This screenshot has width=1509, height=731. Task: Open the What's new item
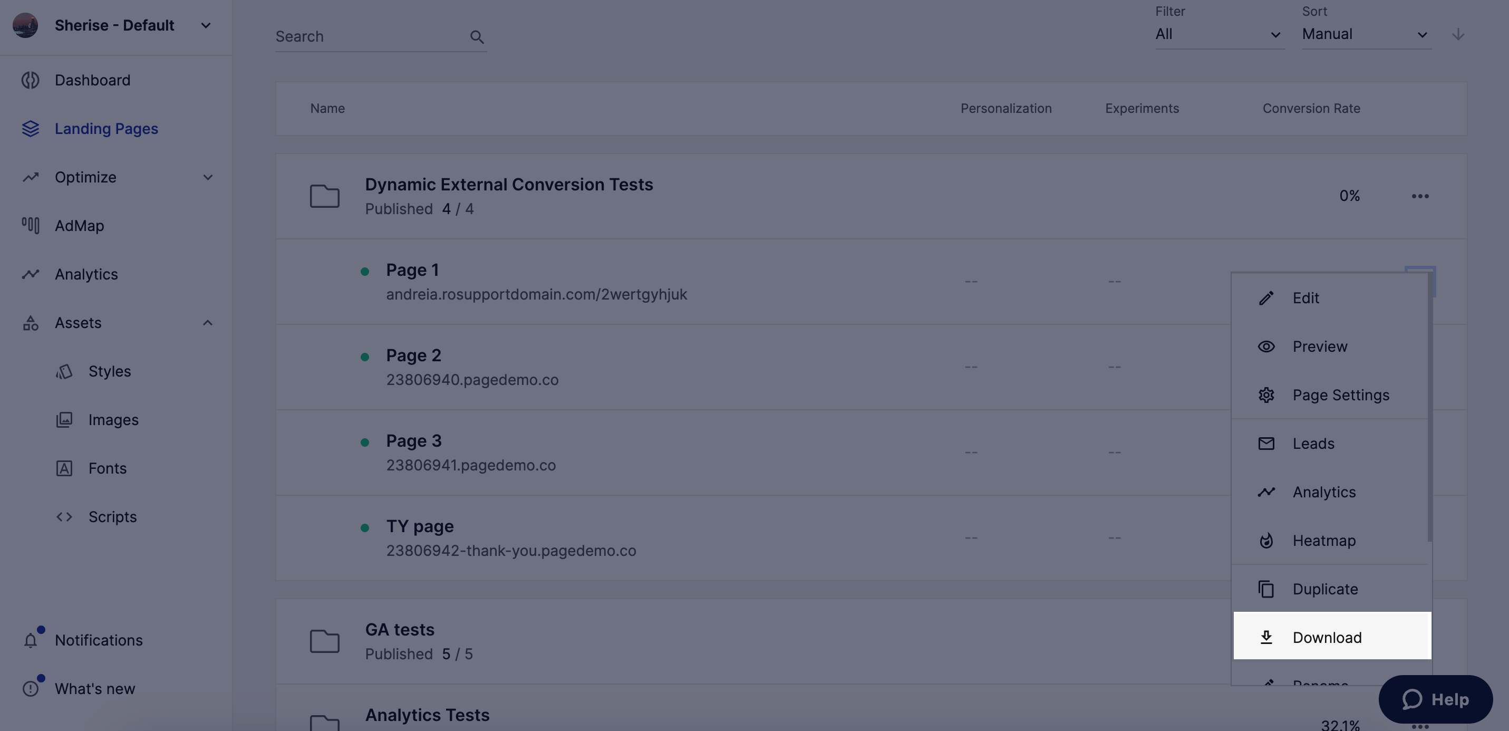(94, 689)
